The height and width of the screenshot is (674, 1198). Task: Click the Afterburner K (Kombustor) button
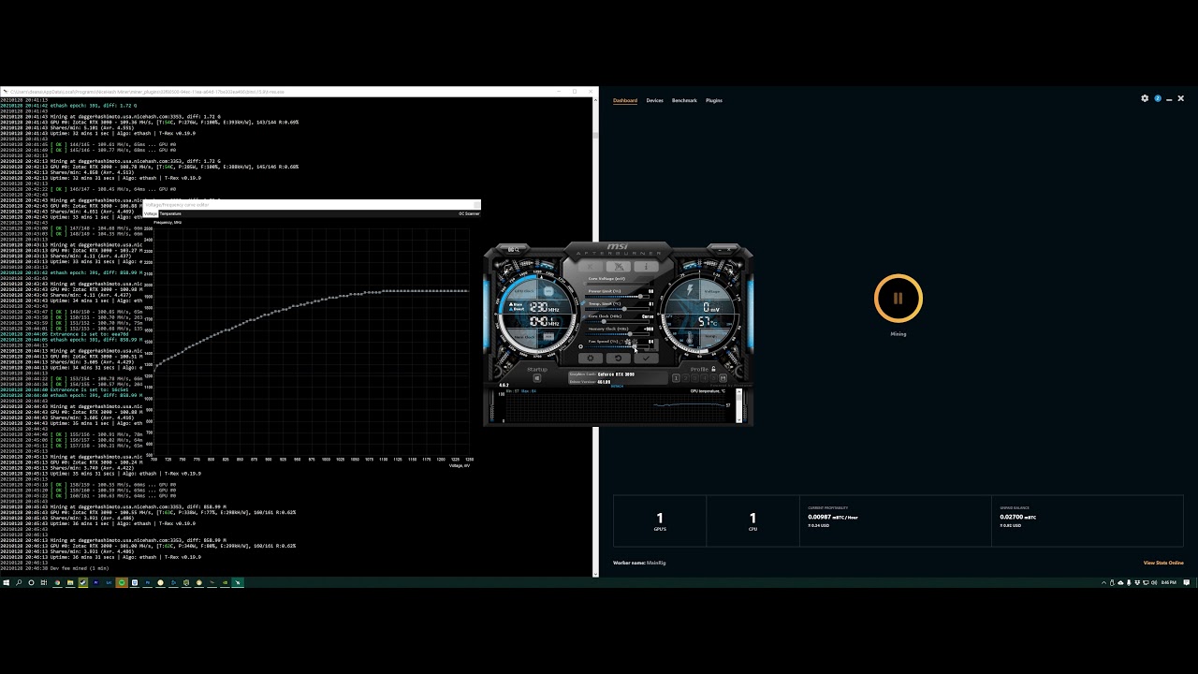590,266
